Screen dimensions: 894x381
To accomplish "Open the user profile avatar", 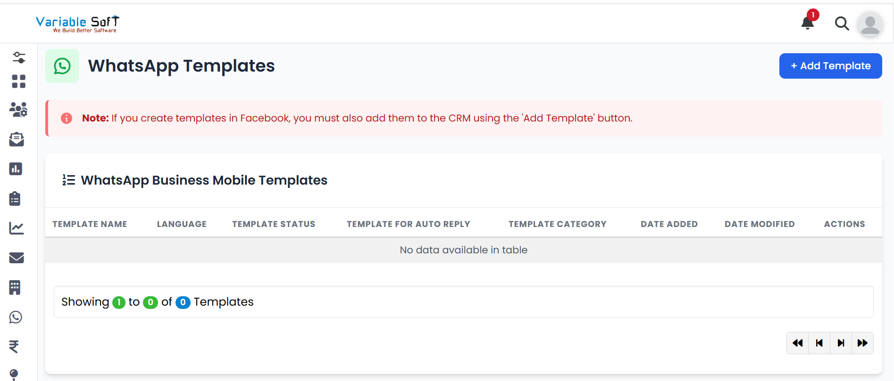I will click(870, 24).
